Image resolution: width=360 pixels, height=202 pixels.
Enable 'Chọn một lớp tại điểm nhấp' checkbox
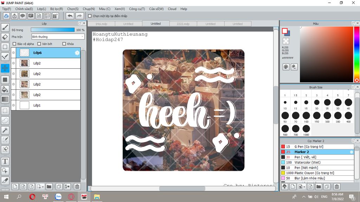pos(90,16)
